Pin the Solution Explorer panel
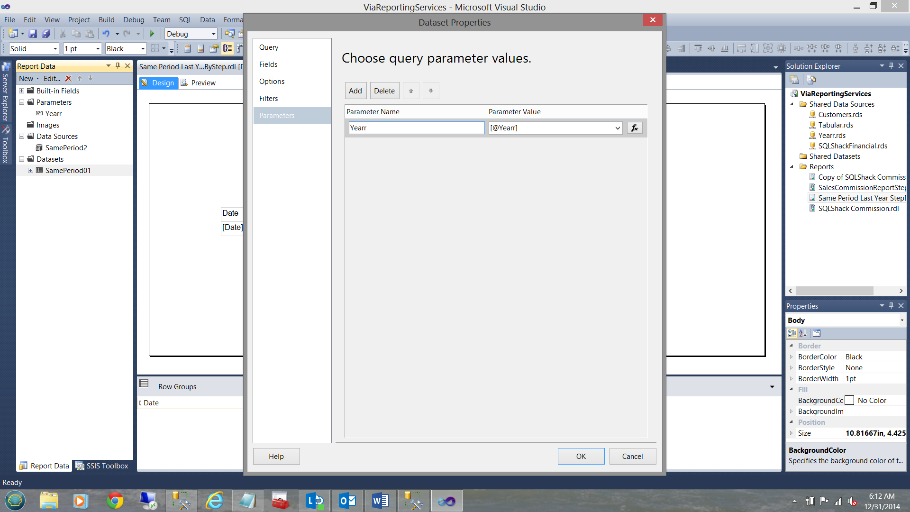This screenshot has width=910, height=512. point(892,66)
